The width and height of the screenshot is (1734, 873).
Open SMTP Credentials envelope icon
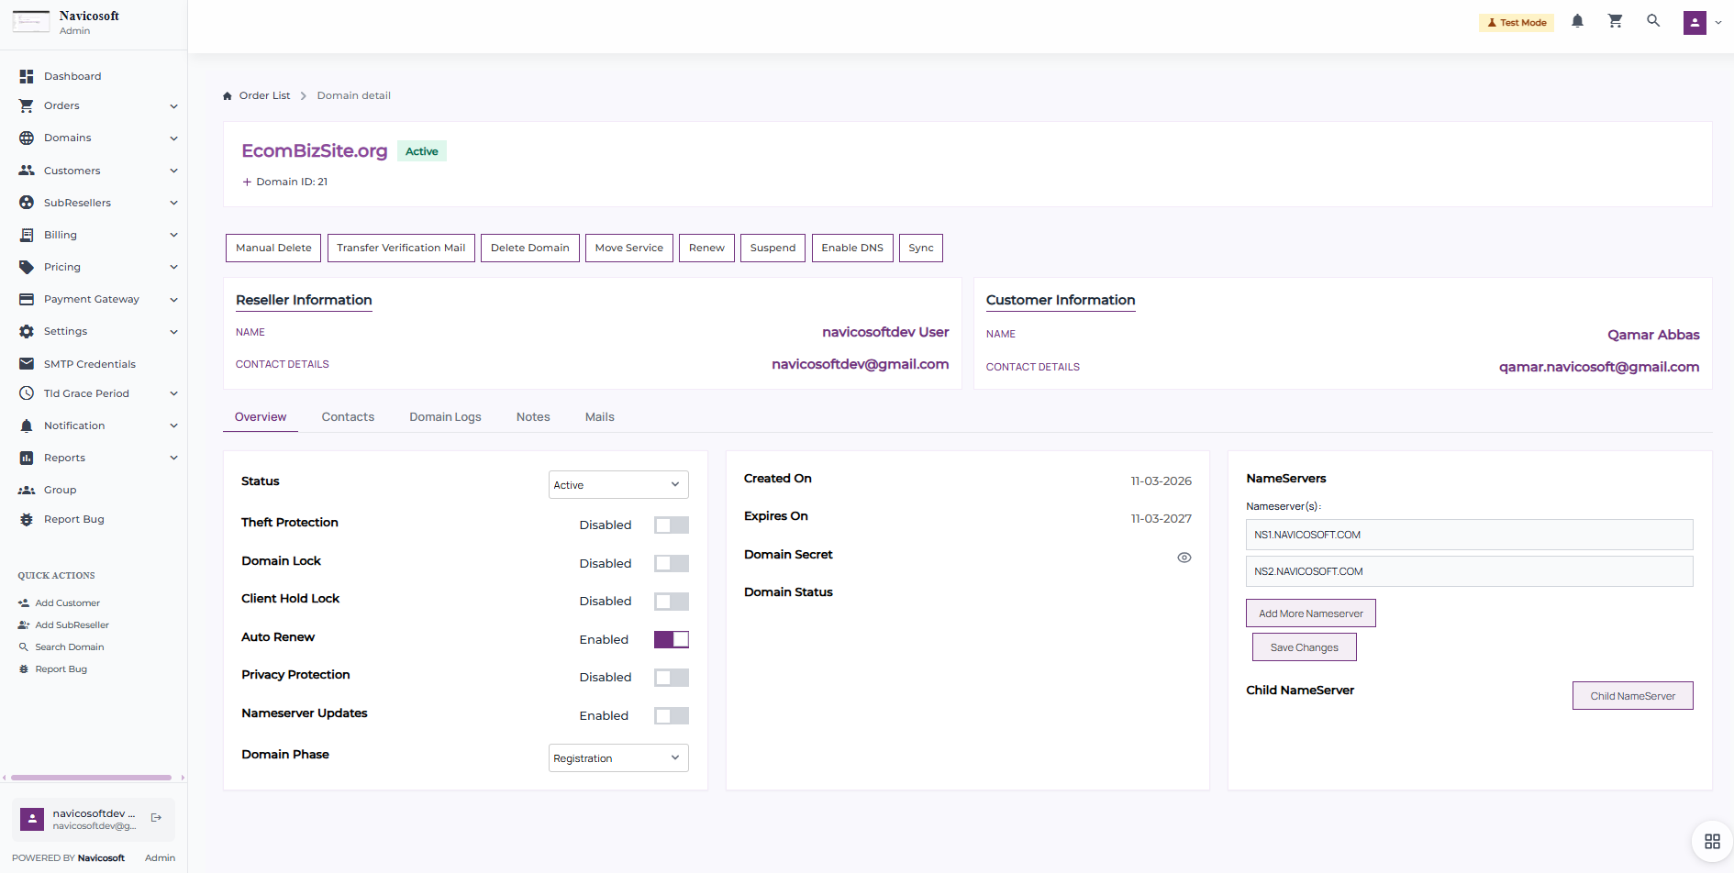(27, 364)
